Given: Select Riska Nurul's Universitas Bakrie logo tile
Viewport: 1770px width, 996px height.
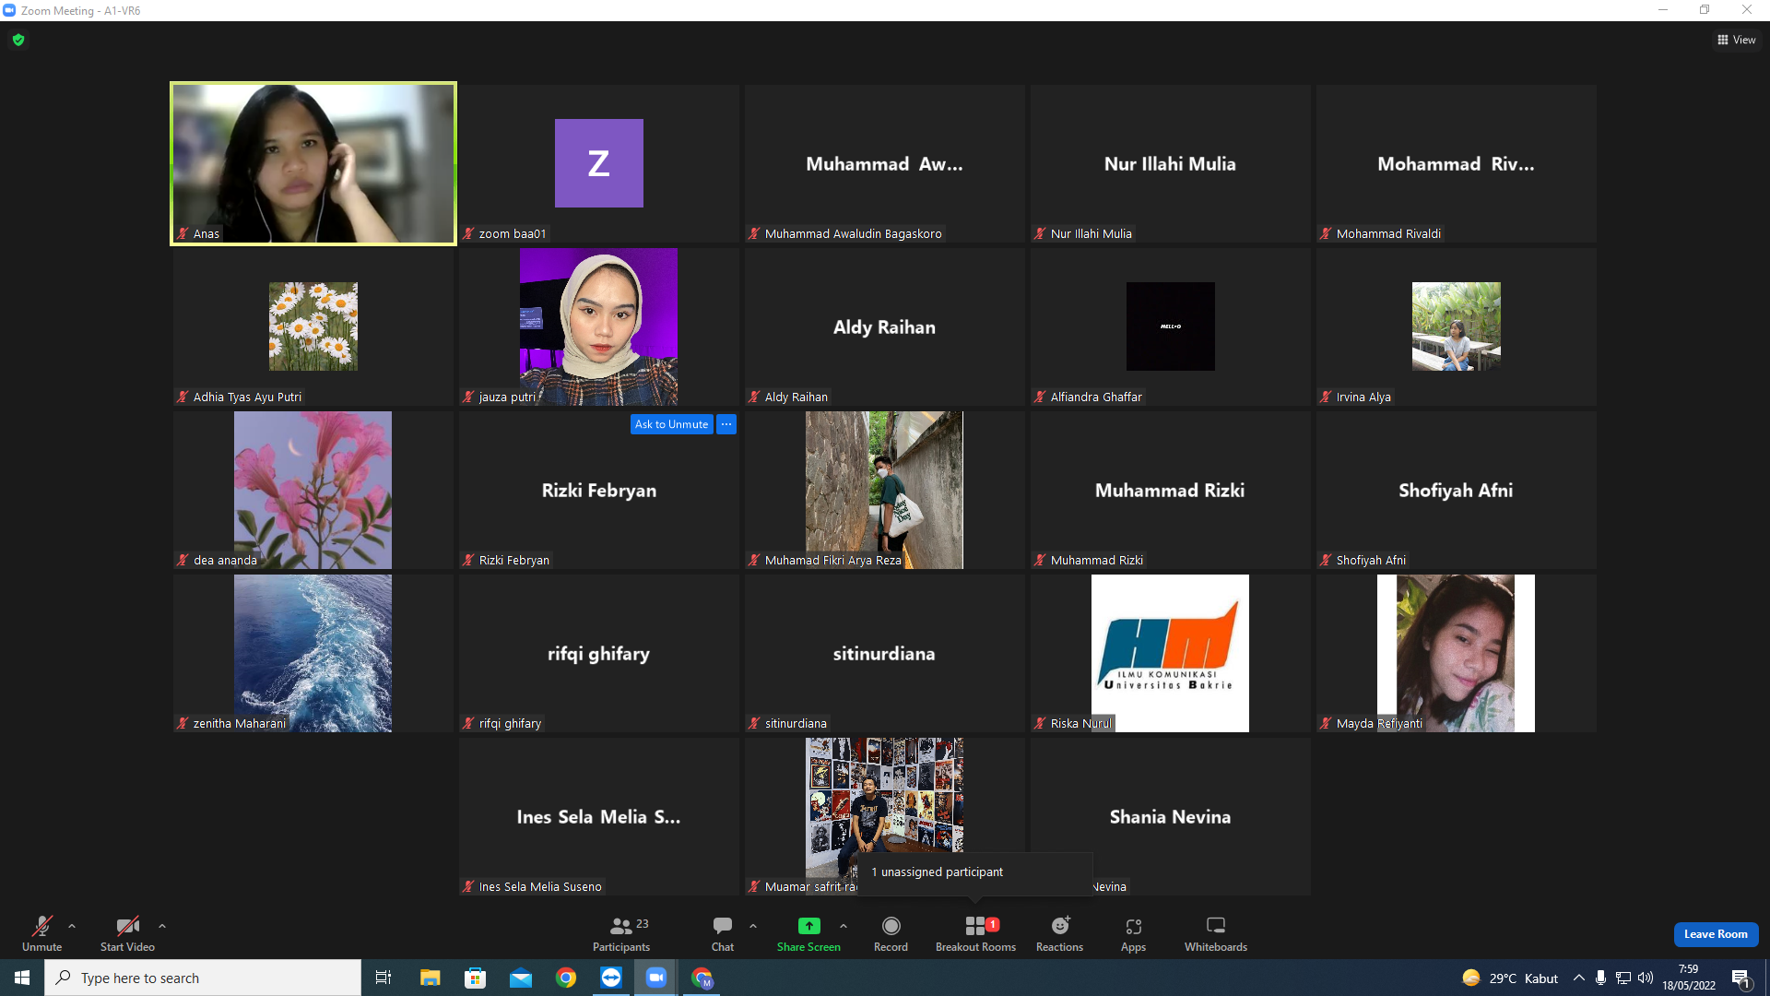Looking at the screenshot, I should 1170,653.
